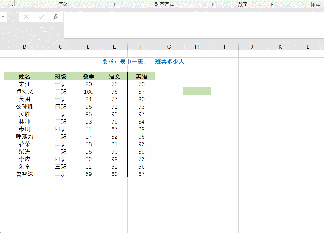The height and width of the screenshot is (233, 324).
Task: Select the cell containing 李应
Action: 25,159
